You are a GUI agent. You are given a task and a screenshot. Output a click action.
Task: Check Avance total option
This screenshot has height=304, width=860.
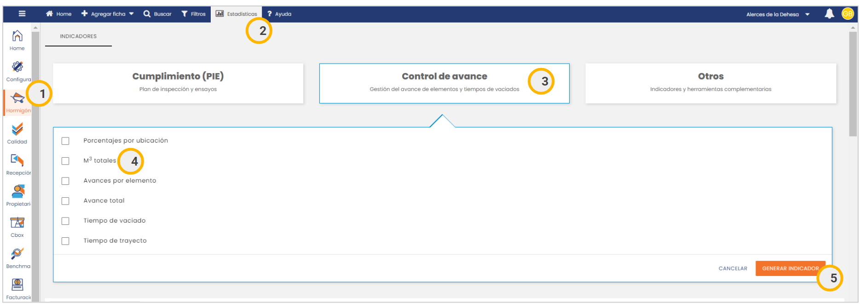65,201
